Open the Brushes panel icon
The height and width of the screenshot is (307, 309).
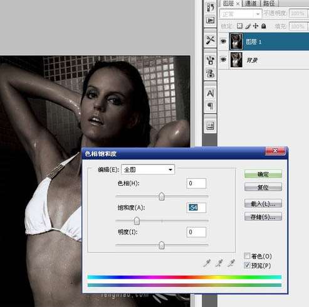click(210, 60)
